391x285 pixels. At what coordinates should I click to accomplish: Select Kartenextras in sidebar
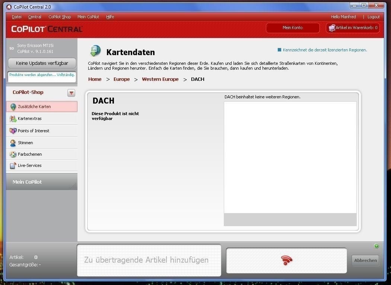tap(42, 118)
